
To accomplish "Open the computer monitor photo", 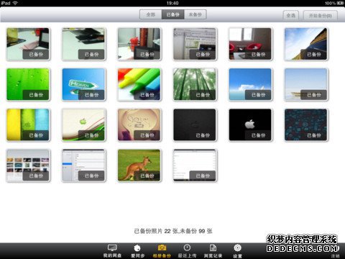I will click(195, 44).
